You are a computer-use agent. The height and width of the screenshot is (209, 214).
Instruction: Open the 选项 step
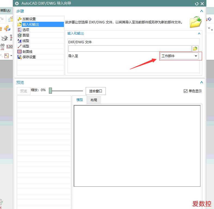[x=41, y=30]
